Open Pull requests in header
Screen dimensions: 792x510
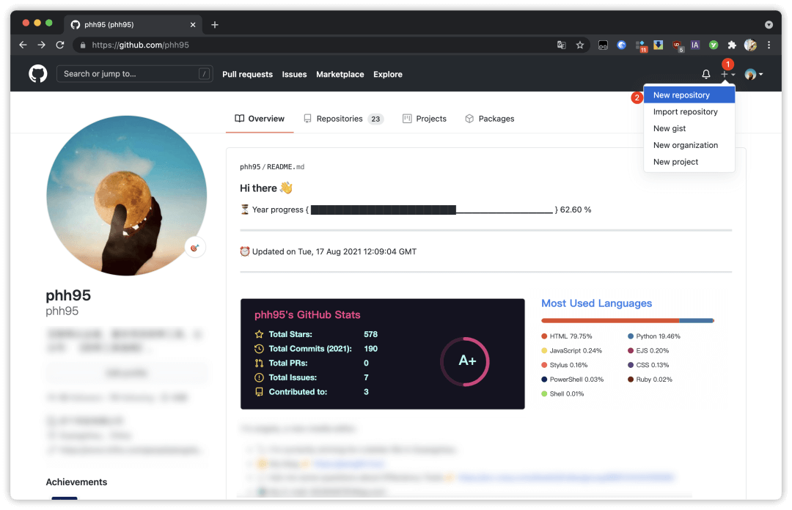(248, 74)
